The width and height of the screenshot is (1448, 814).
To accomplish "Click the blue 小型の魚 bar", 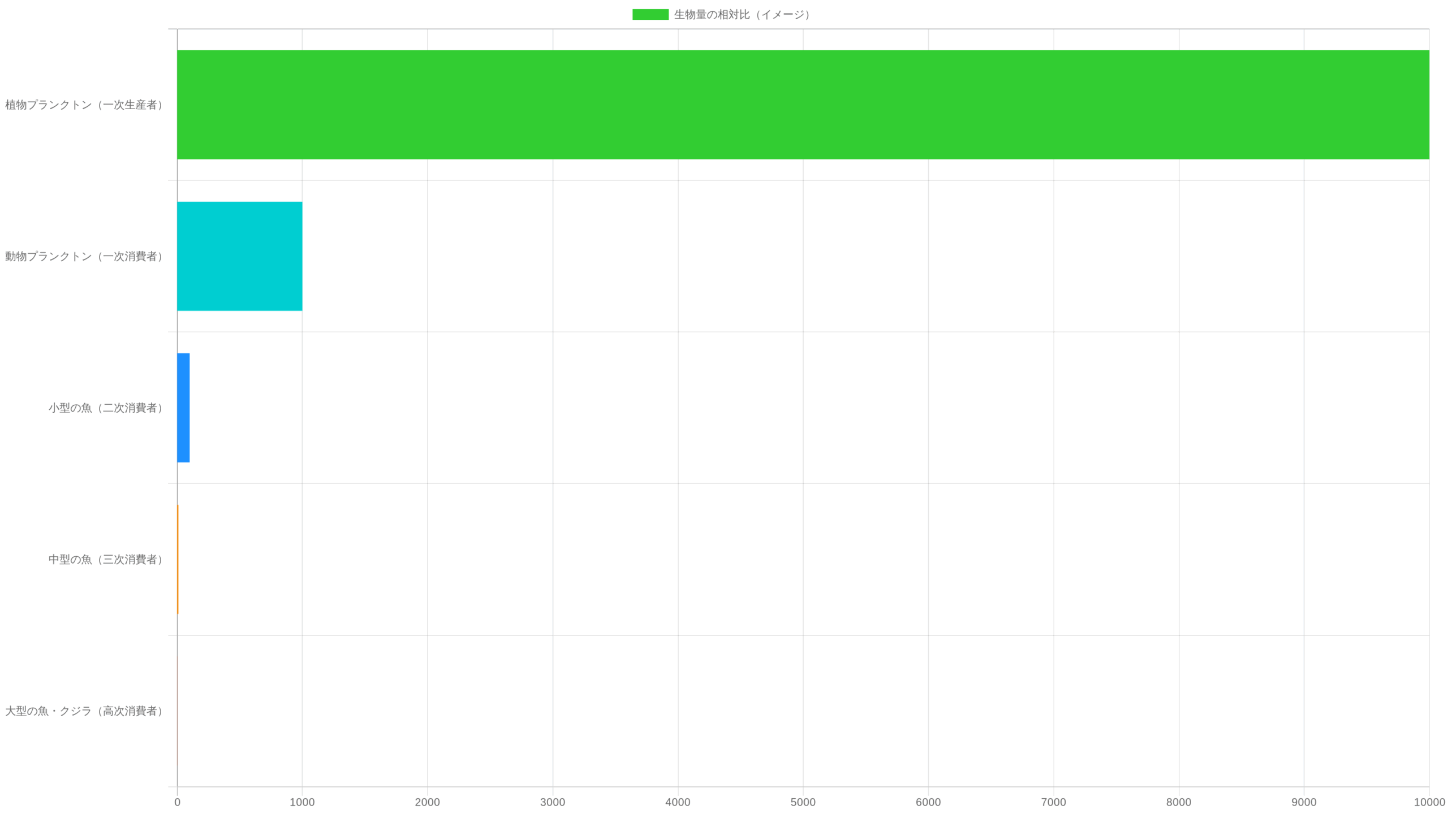I will [x=183, y=408].
